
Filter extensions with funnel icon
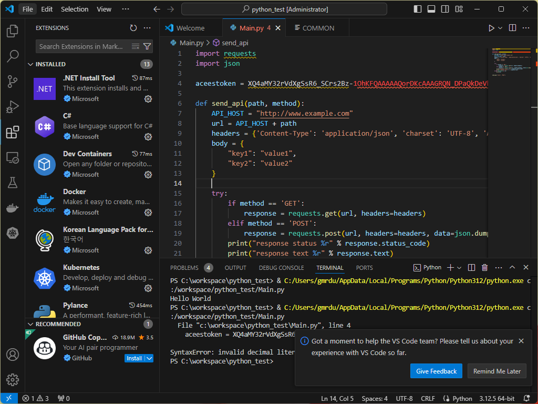click(147, 46)
